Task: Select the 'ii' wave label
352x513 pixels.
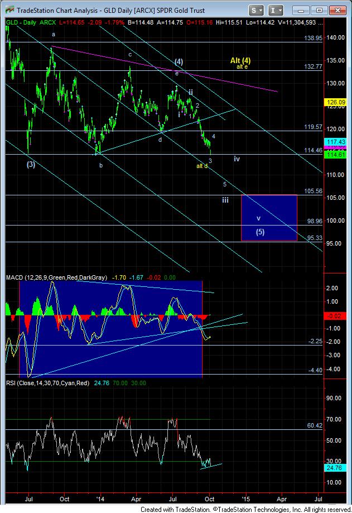Action: [x=191, y=92]
